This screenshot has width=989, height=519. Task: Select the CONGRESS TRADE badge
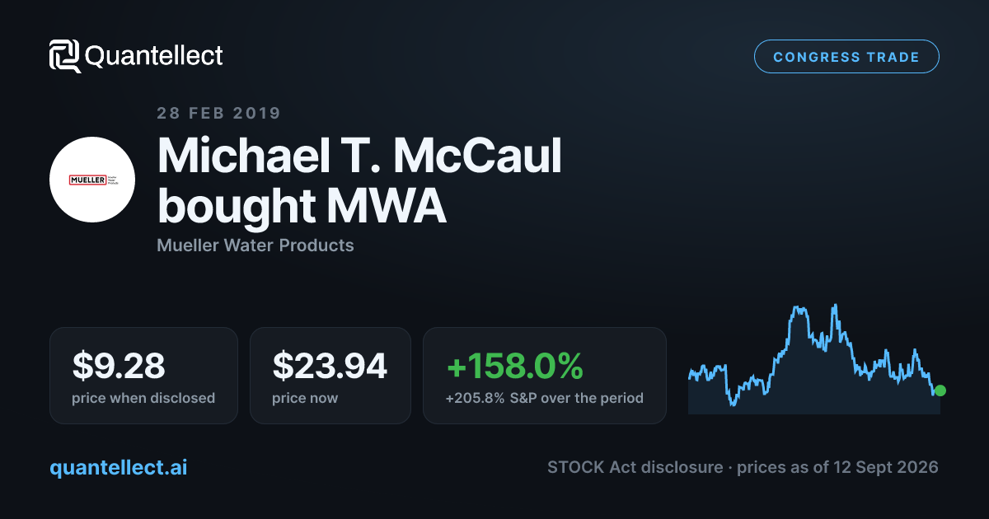pyautogui.click(x=846, y=57)
